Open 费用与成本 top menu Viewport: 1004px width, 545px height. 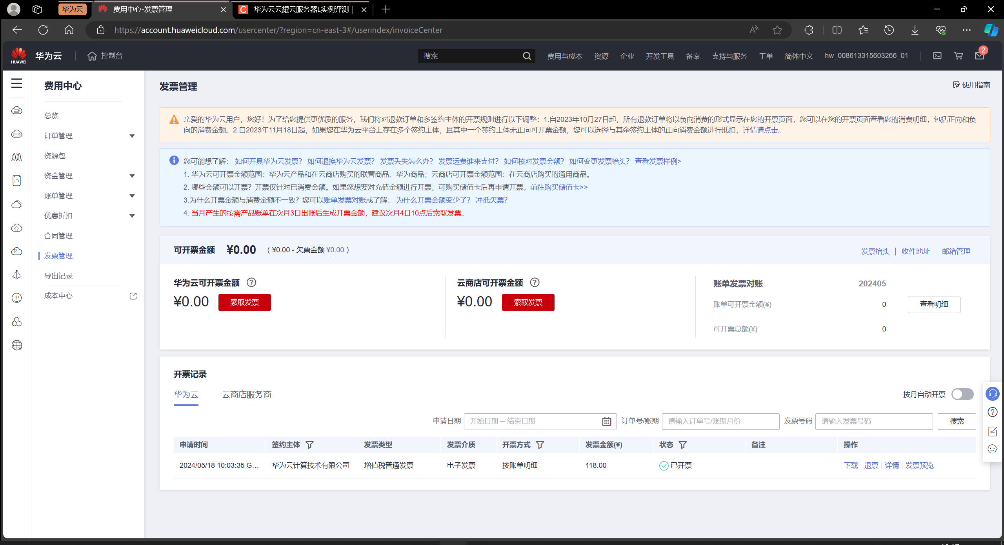coord(565,56)
